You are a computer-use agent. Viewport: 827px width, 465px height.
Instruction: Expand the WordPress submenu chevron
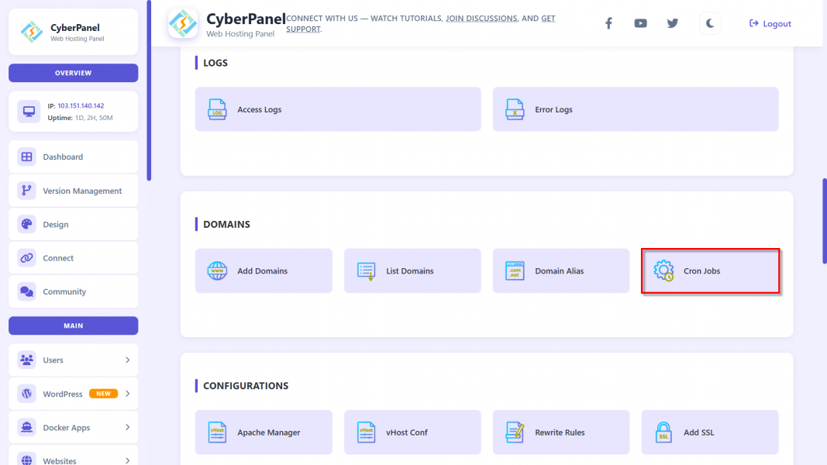(128, 394)
